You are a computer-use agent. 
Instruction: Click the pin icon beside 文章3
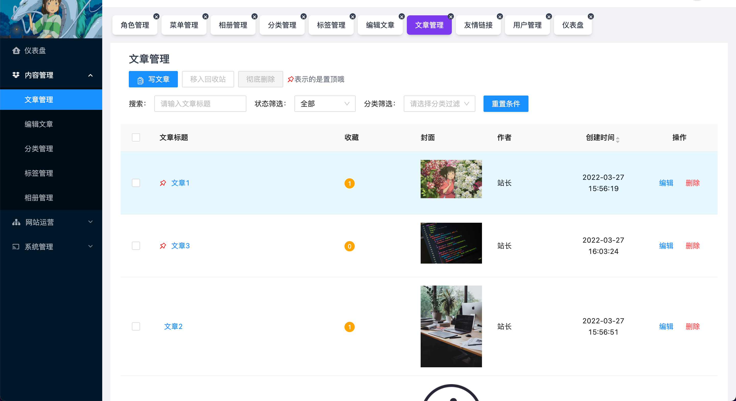(163, 246)
